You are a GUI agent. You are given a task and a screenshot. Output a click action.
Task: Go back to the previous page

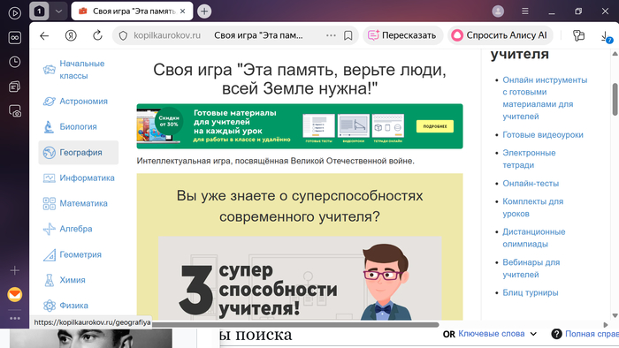tap(44, 35)
